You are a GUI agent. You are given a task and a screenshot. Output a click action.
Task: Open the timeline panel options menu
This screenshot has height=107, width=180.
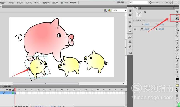click(x=126, y=86)
